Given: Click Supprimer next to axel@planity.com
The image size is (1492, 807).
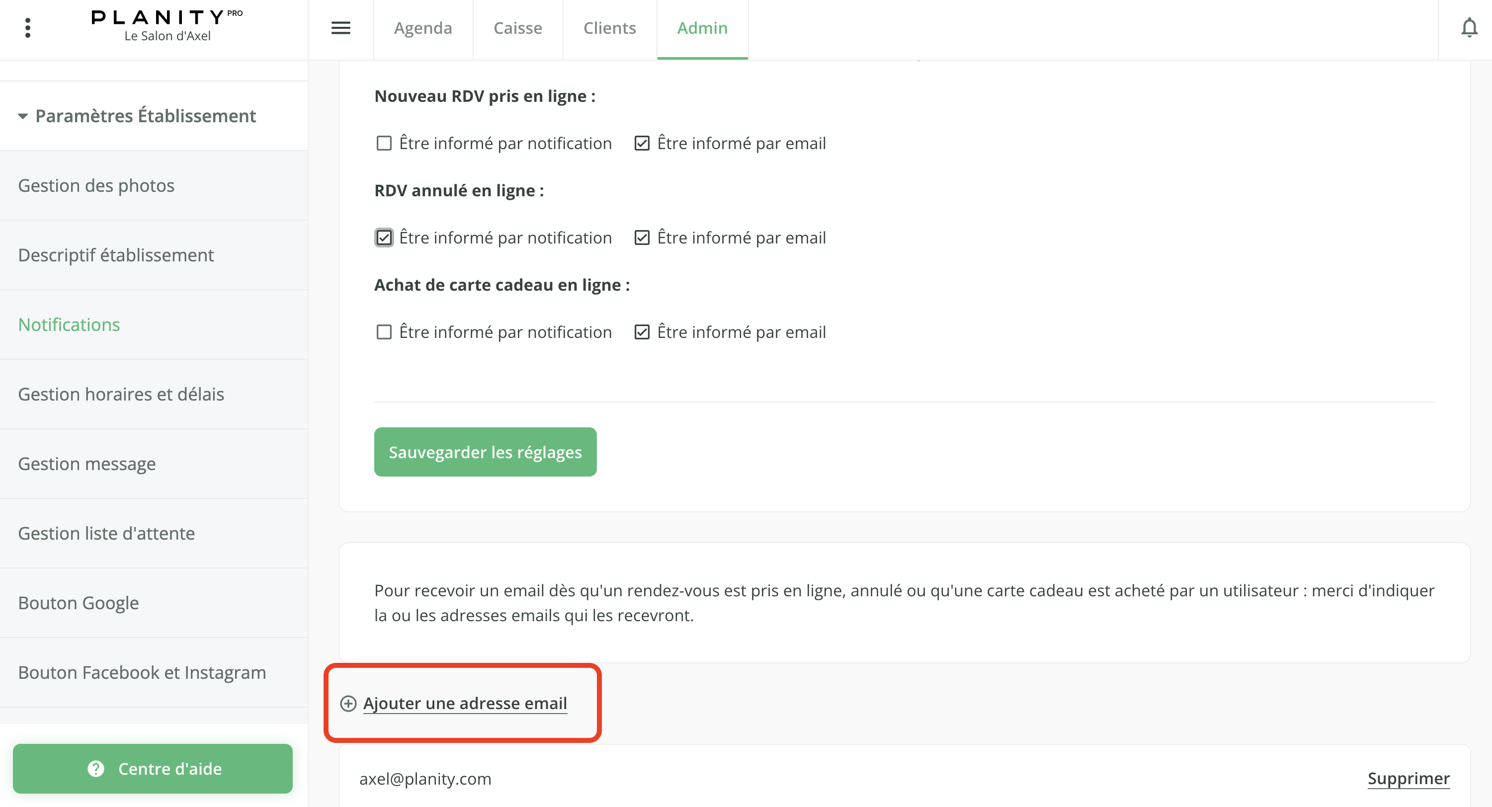Looking at the screenshot, I should tap(1409, 779).
